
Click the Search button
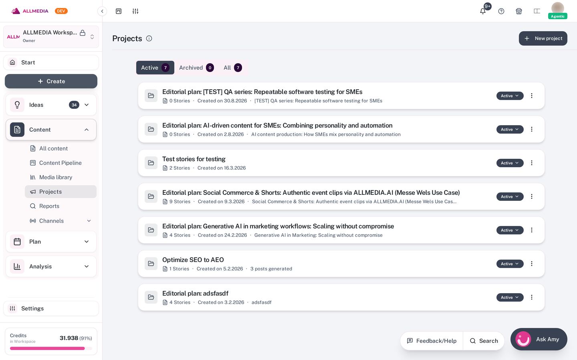click(x=484, y=341)
